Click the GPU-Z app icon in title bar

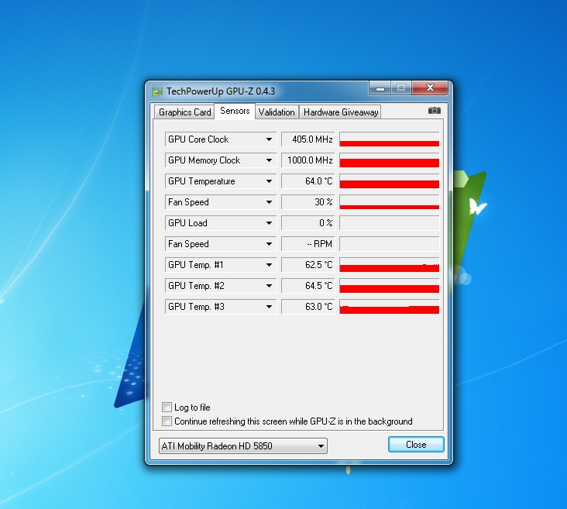click(x=156, y=91)
